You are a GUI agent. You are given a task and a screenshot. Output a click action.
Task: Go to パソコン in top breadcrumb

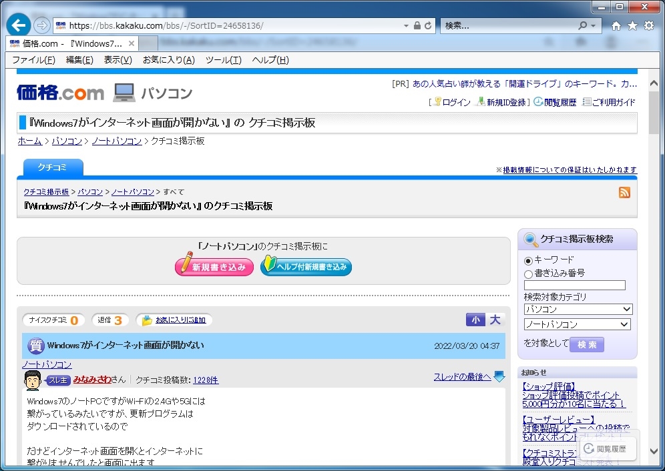(67, 141)
